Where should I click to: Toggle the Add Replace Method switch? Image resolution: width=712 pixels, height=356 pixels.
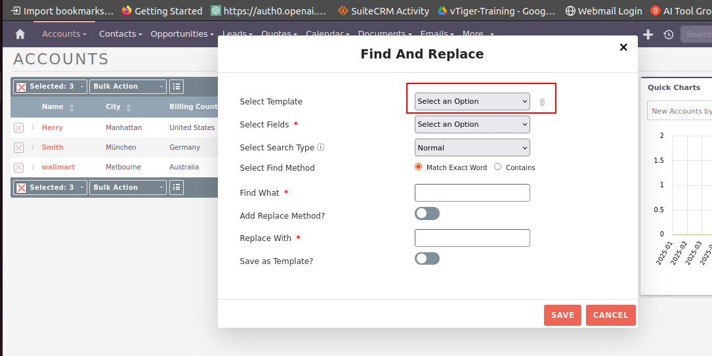pos(427,213)
